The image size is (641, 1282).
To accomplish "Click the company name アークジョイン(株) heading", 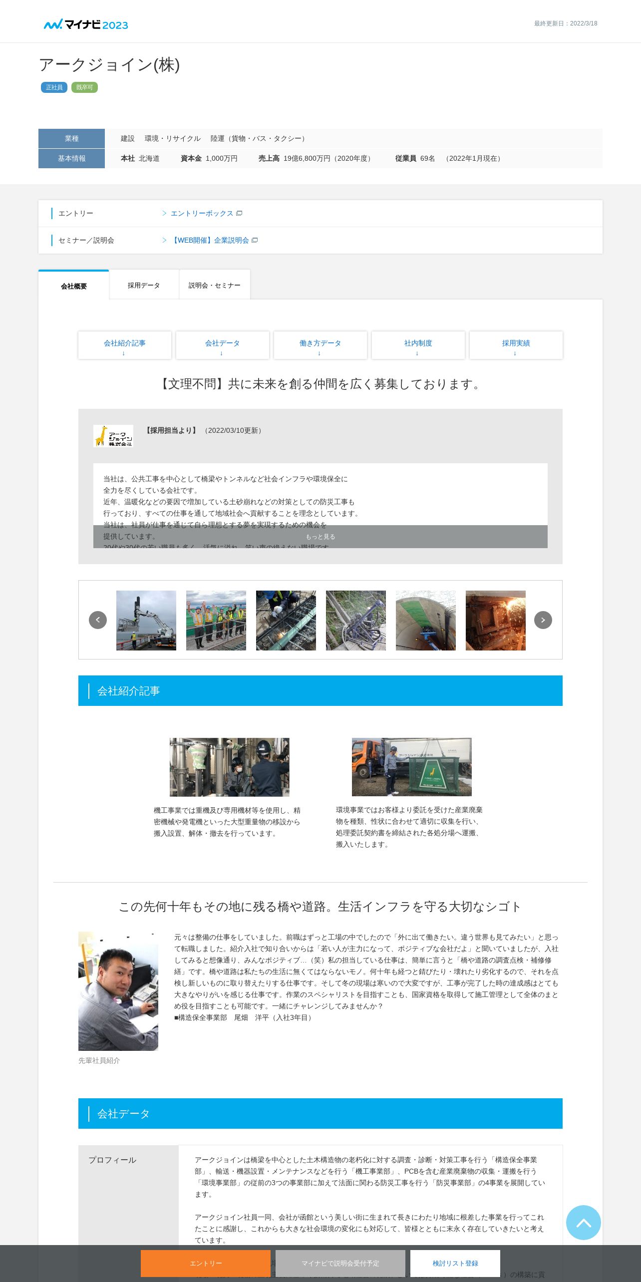I will (x=109, y=65).
